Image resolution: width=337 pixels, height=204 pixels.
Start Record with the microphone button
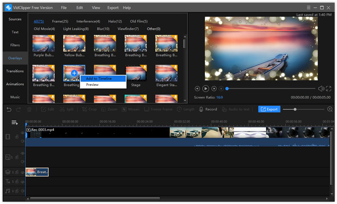[x=208, y=109]
